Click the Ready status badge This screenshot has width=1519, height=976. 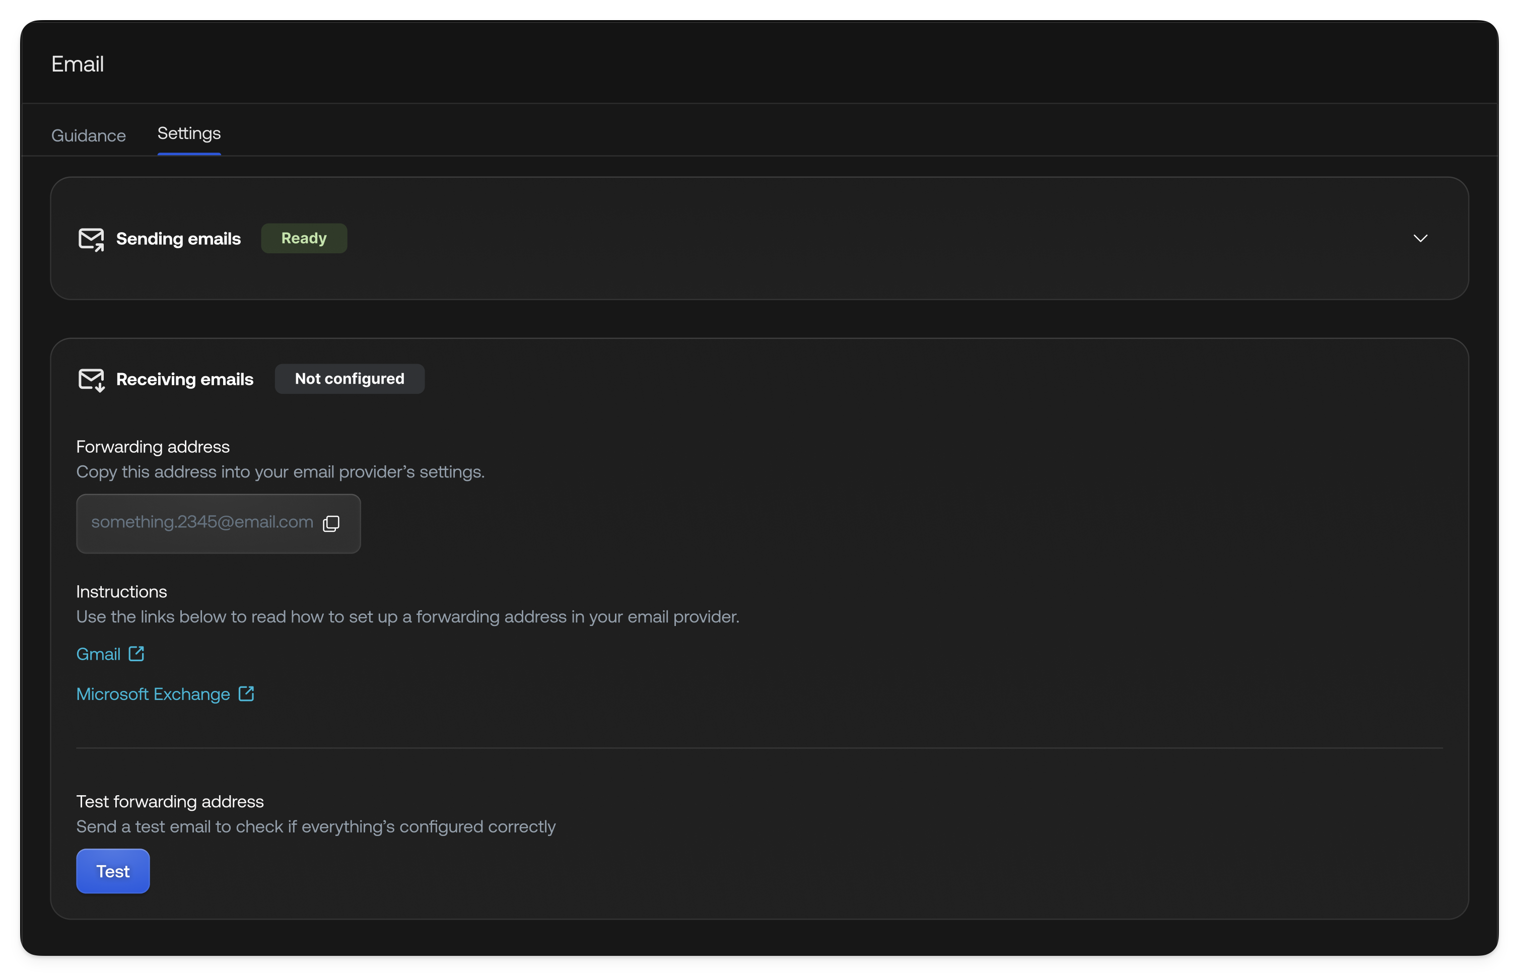click(304, 238)
